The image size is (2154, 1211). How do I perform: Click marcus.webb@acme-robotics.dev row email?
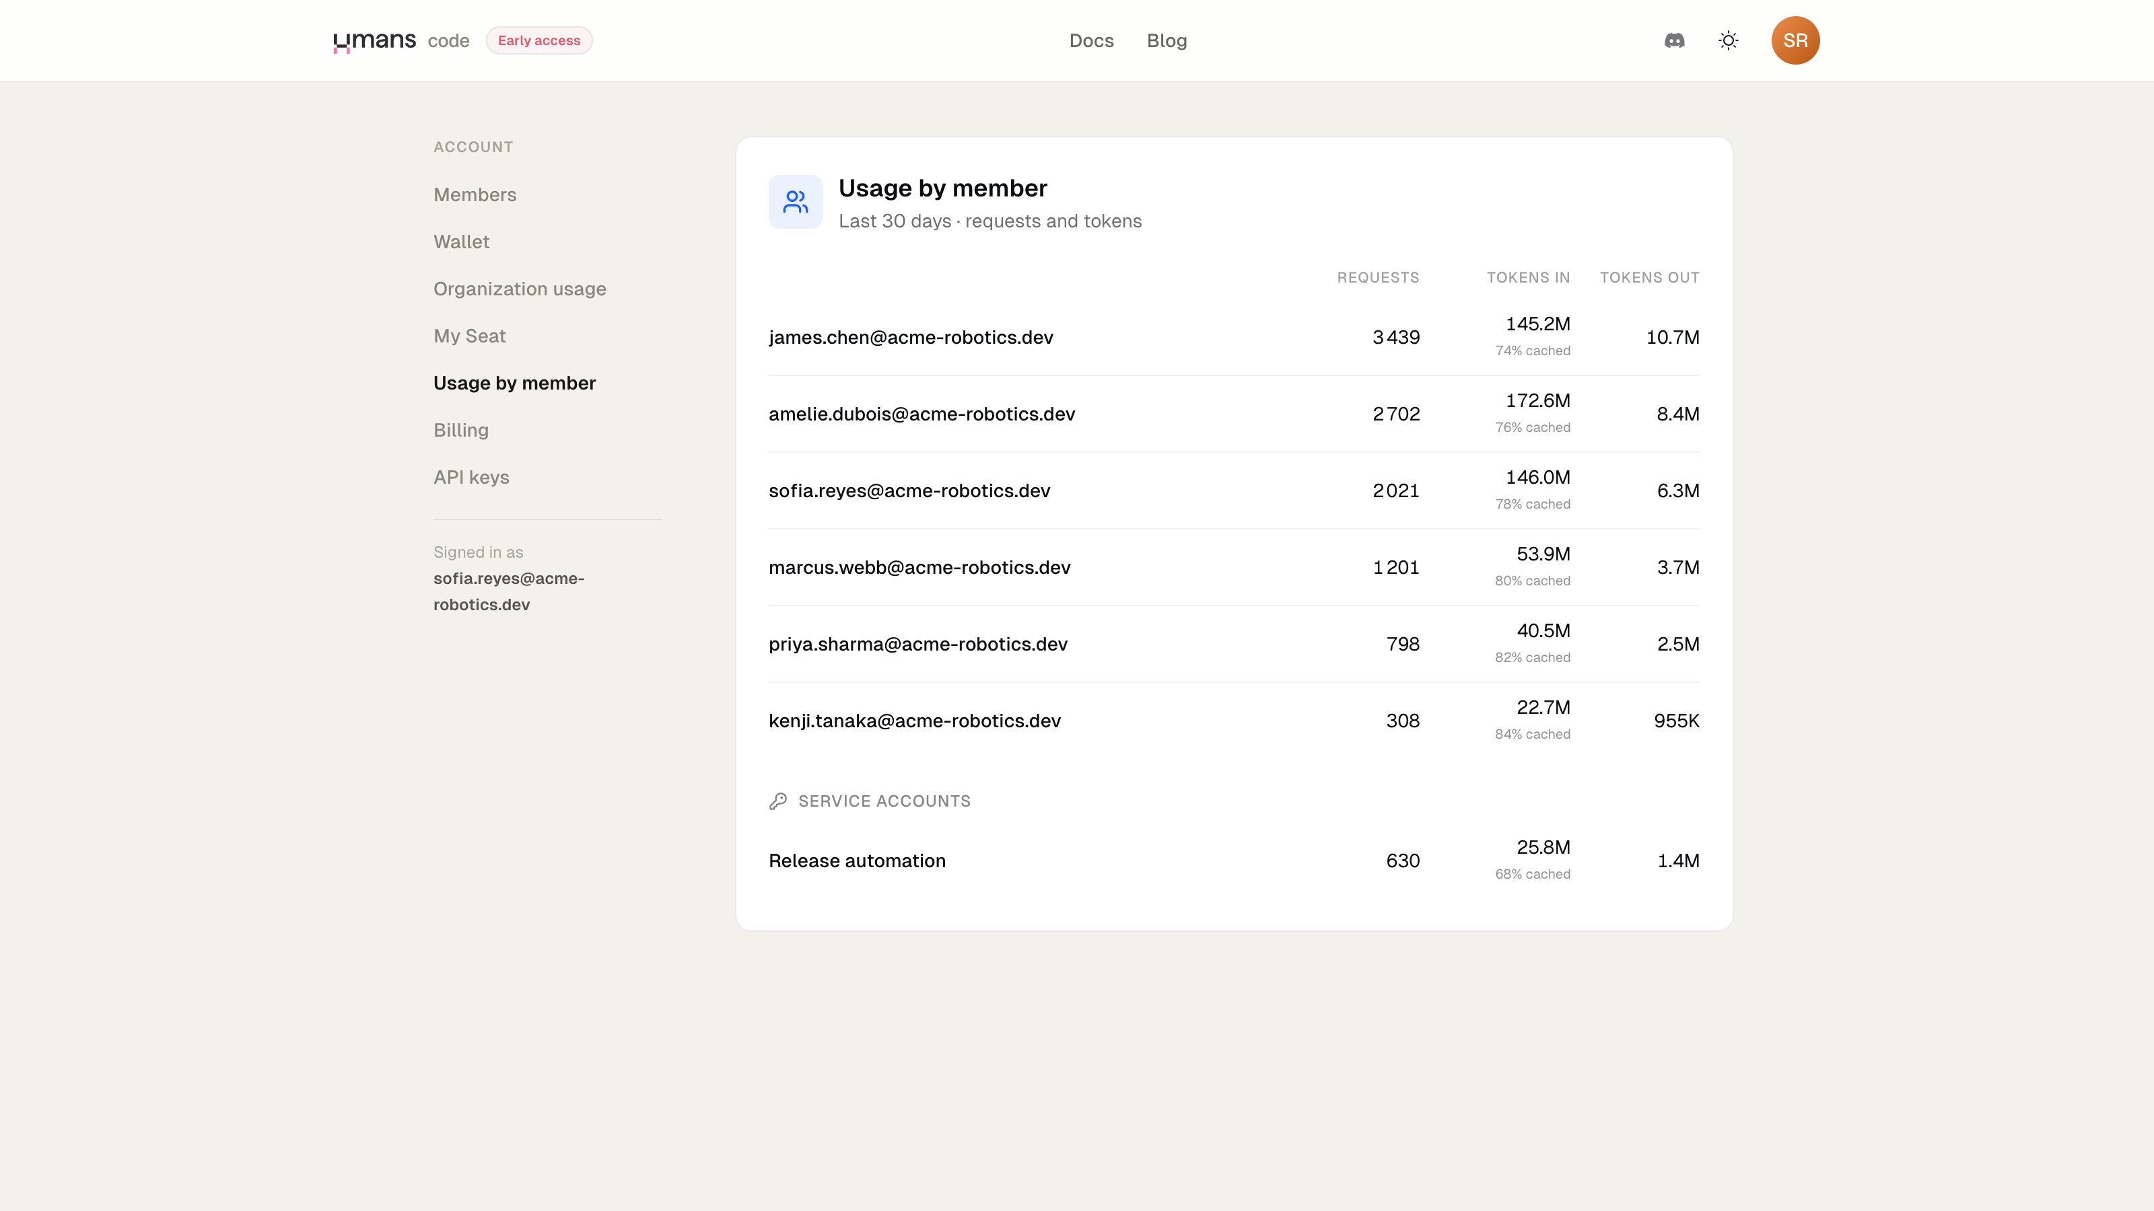coord(919,567)
